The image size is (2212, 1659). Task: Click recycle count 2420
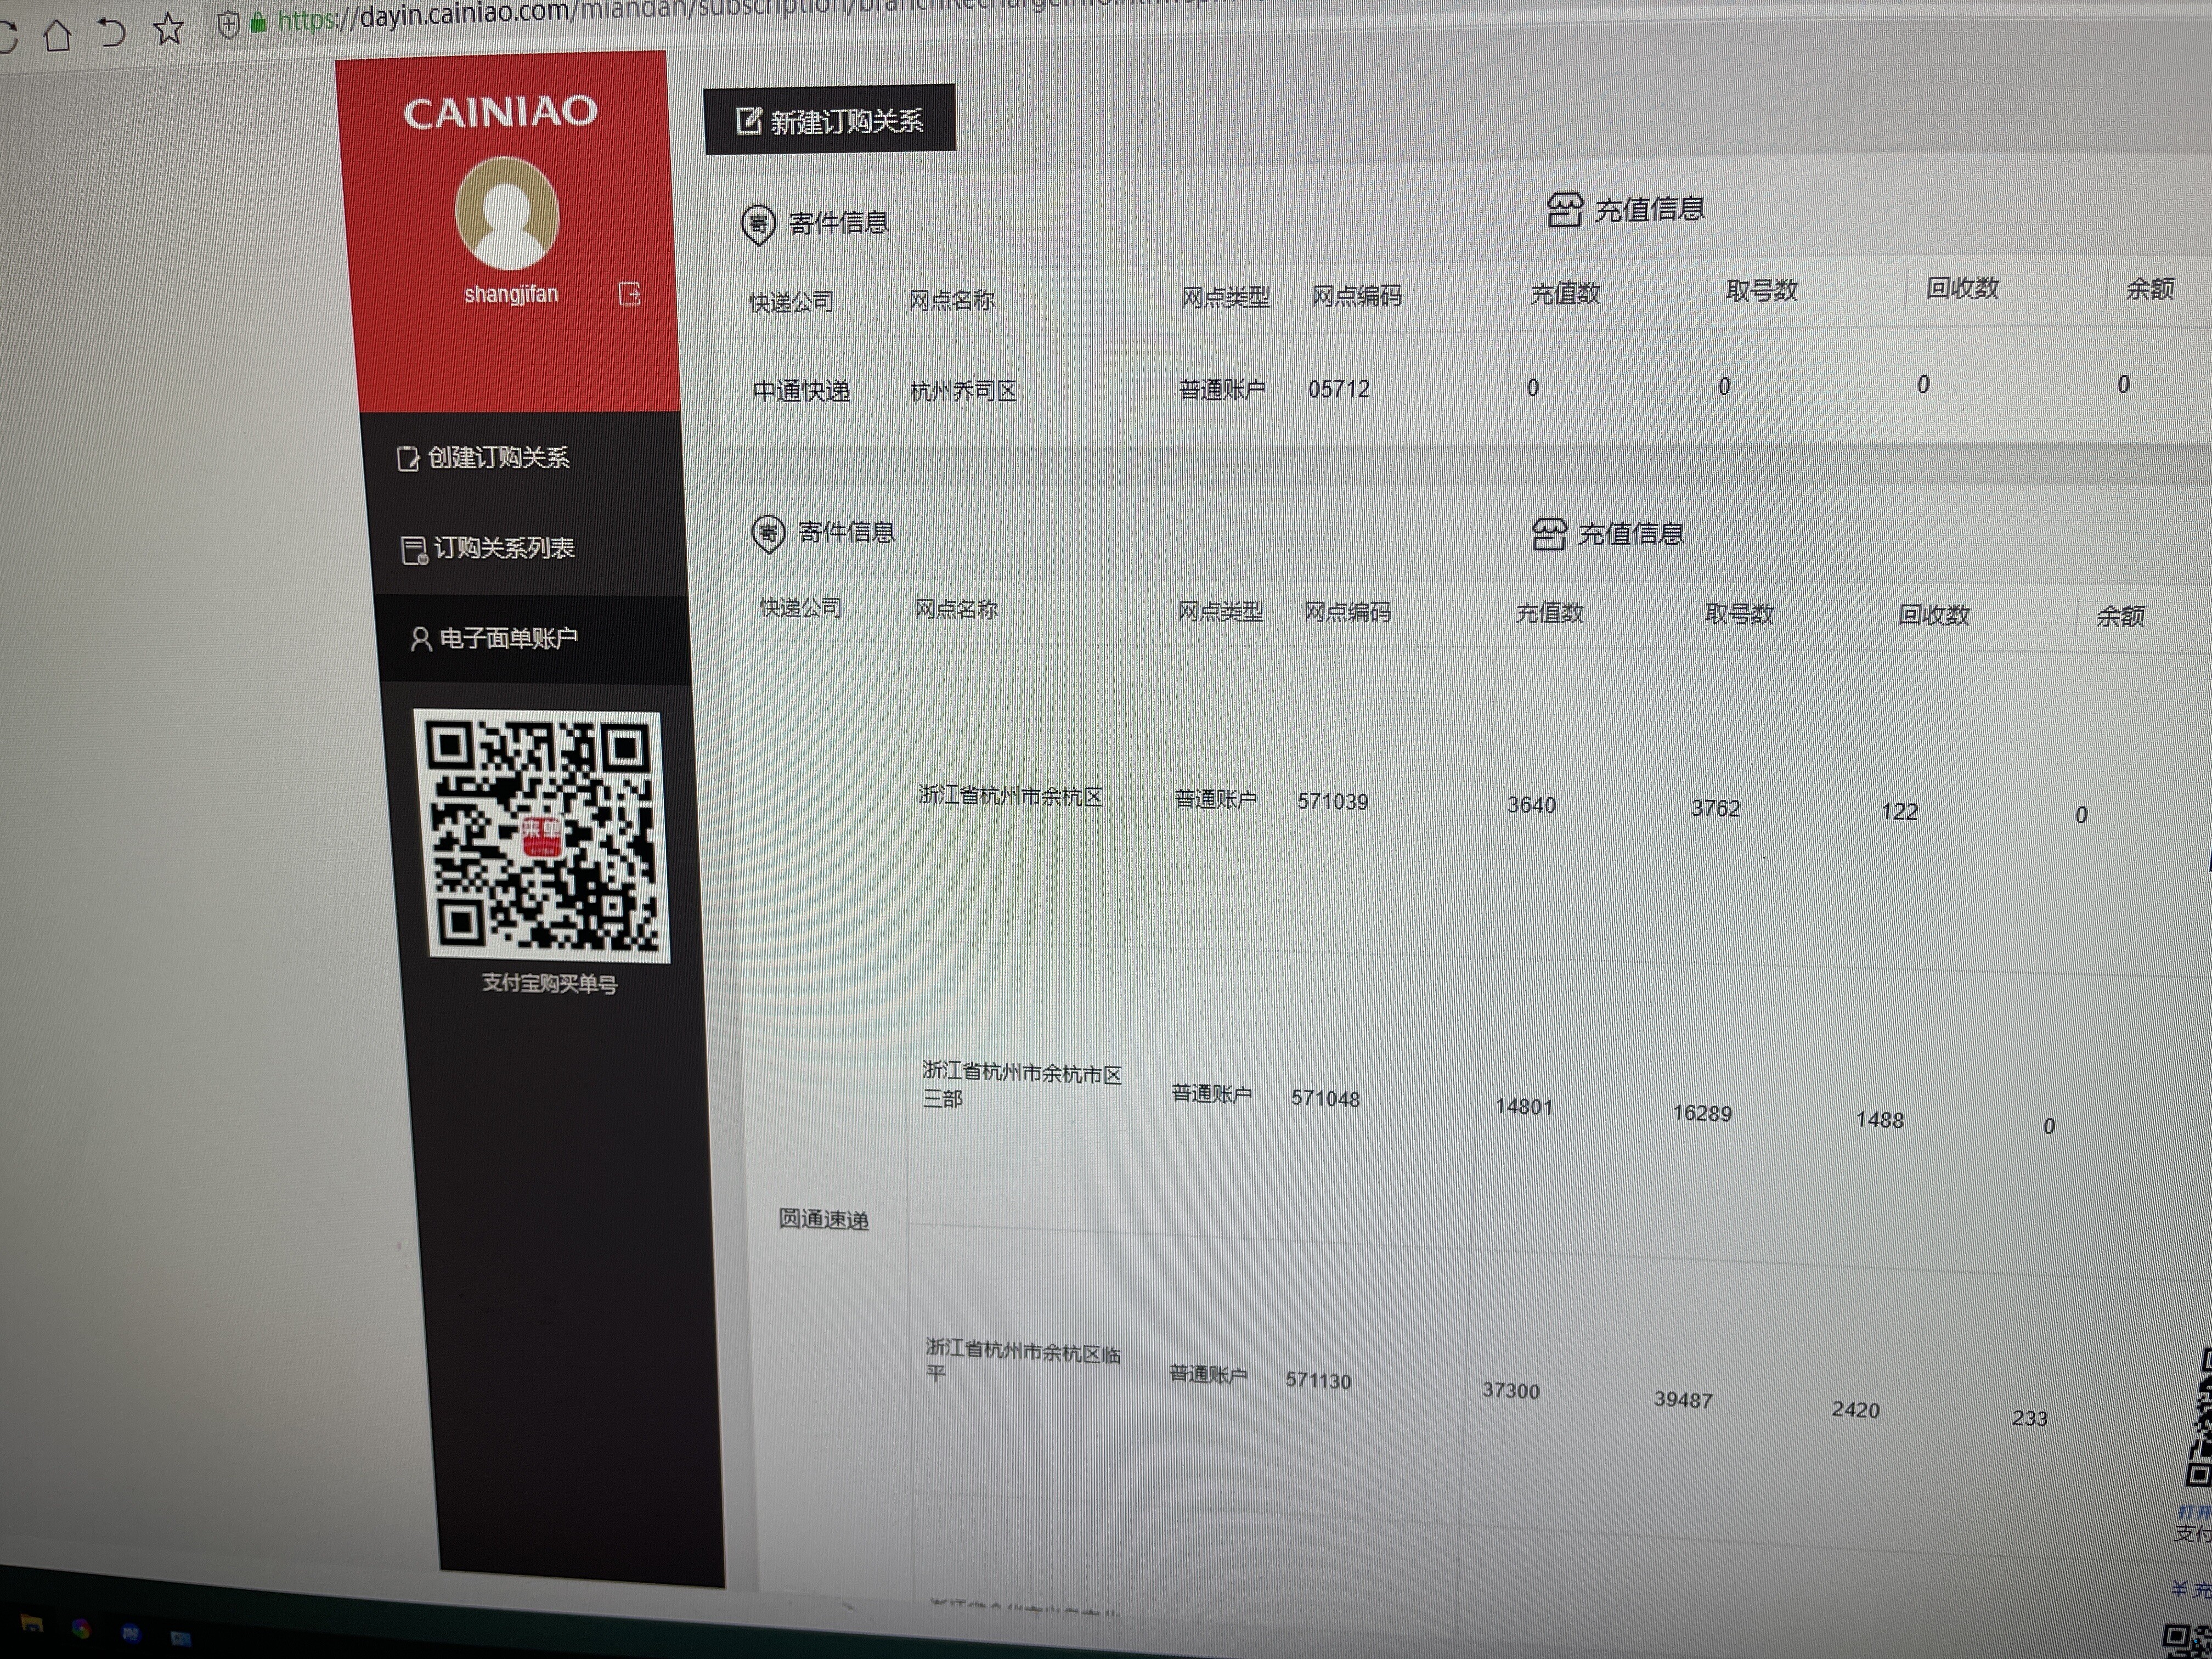click(1856, 1410)
